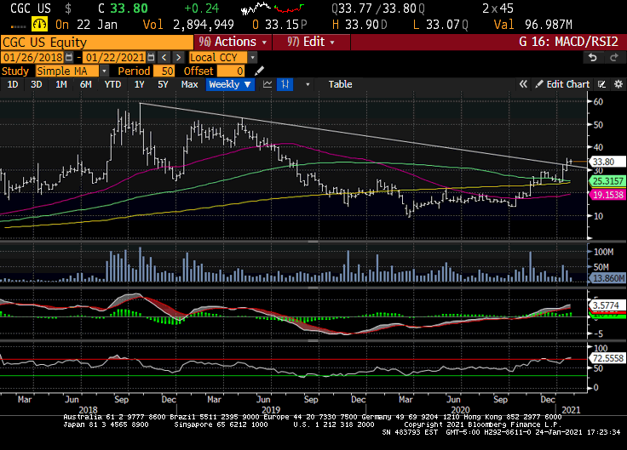Click the 2021 year axis label
This screenshot has height=450, width=627.
[x=571, y=410]
